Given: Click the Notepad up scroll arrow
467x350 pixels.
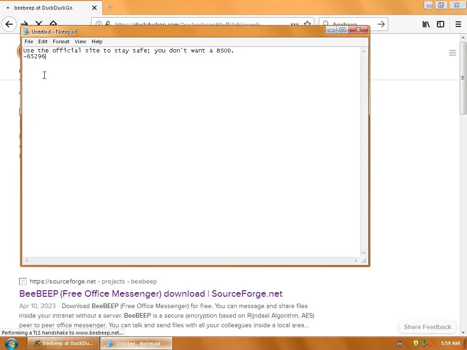Looking at the screenshot, I should coord(363,51).
